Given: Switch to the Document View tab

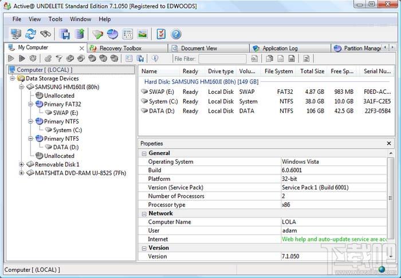Looking at the screenshot, I should pyautogui.click(x=209, y=48).
